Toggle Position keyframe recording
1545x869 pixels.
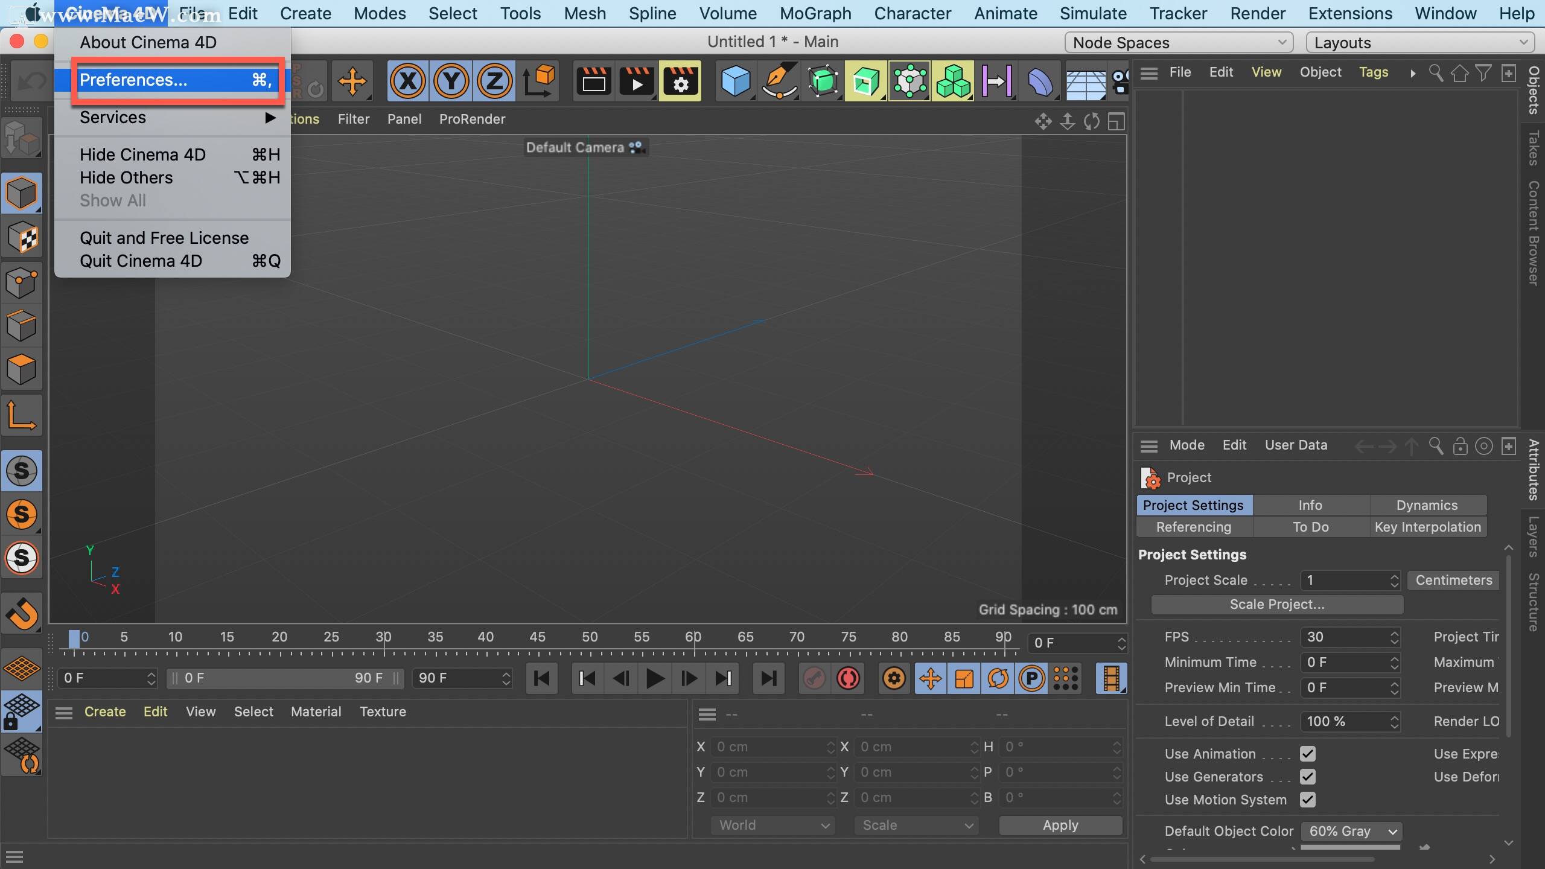coord(930,678)
